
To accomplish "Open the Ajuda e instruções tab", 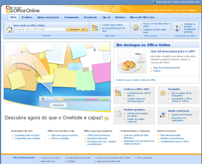I will coord(48,17).
